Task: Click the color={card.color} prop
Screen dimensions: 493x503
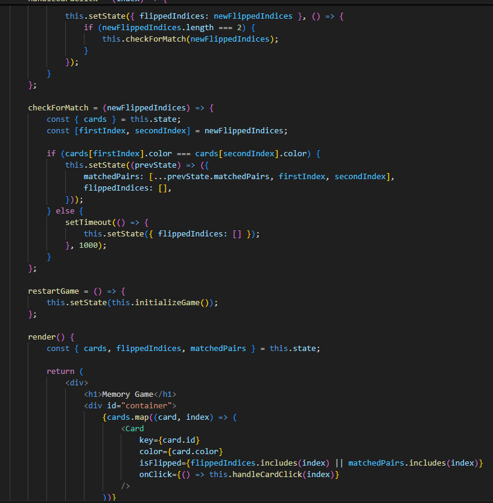Action: coord(181,452)
